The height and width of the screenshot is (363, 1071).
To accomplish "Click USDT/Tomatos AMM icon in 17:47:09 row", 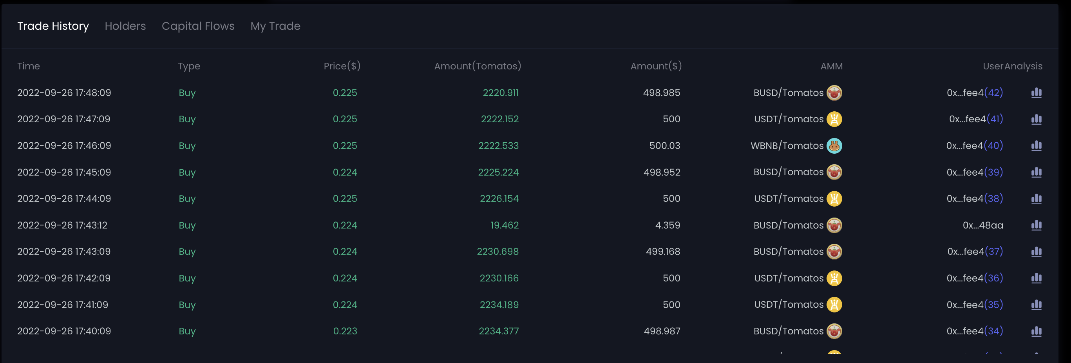I will pyautogui.click(x=834, y=119).
